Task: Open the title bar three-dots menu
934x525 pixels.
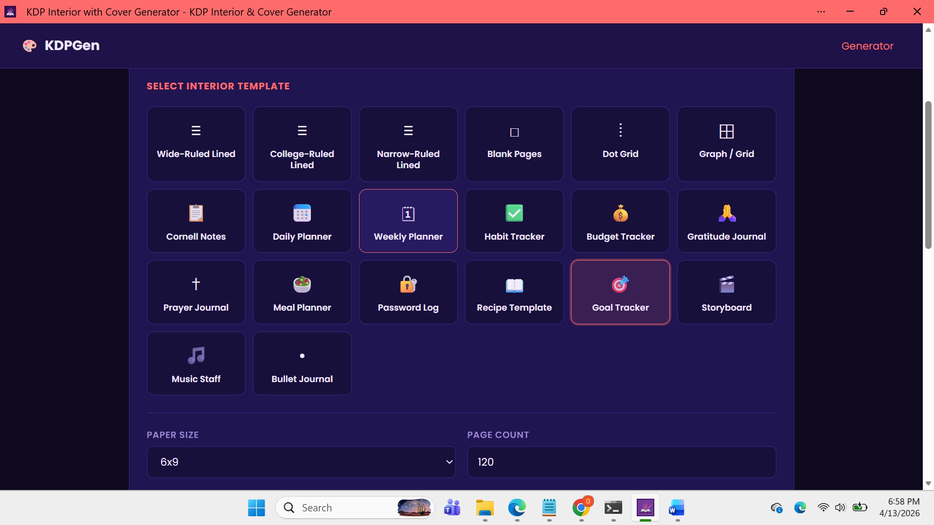Action: (821, 12)
